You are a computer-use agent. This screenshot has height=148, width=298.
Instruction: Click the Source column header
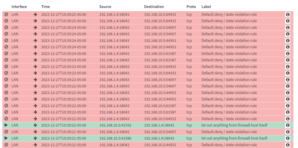[105, 7]
